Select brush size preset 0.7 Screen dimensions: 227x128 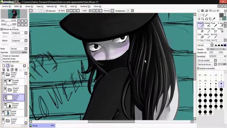coord(200,74)
